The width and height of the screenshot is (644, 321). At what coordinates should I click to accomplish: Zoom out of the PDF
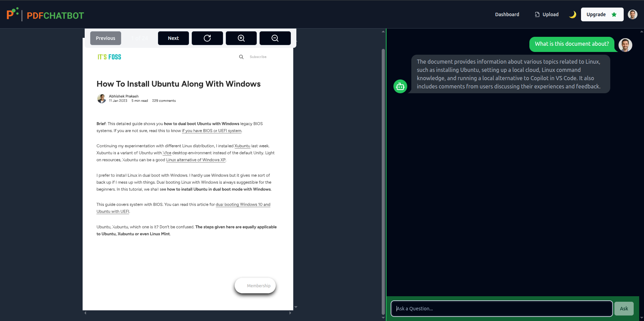coord(275,38)
